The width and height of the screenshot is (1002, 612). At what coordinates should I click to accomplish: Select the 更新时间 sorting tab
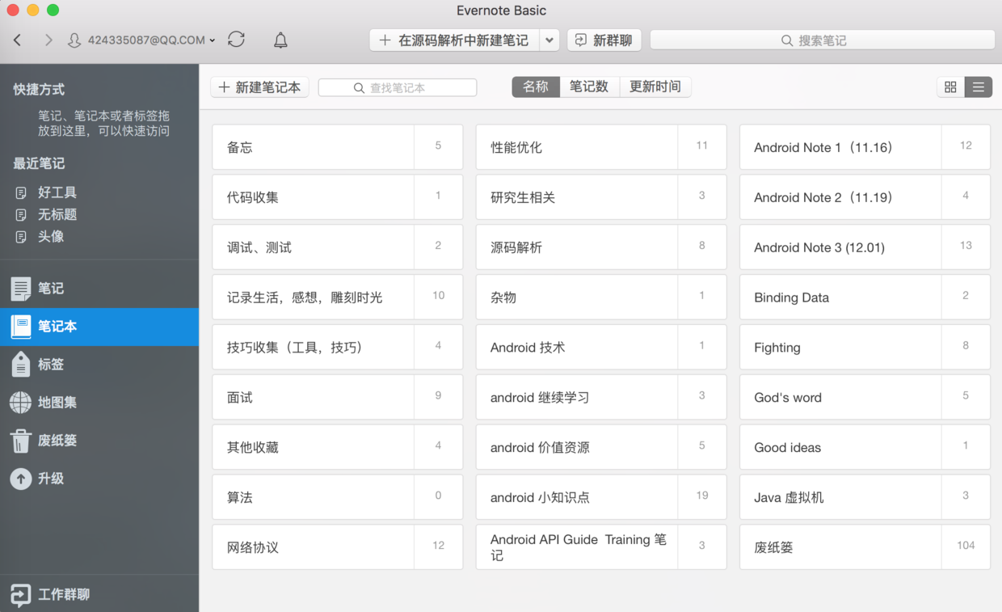[x=655, y=87]
